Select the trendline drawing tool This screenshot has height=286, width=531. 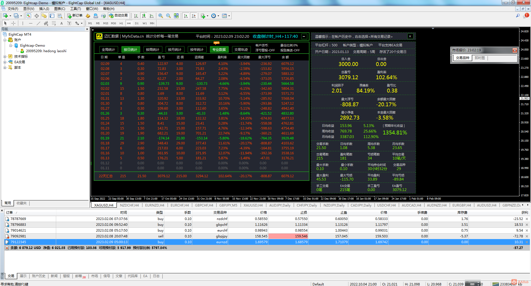click(38, 23)
